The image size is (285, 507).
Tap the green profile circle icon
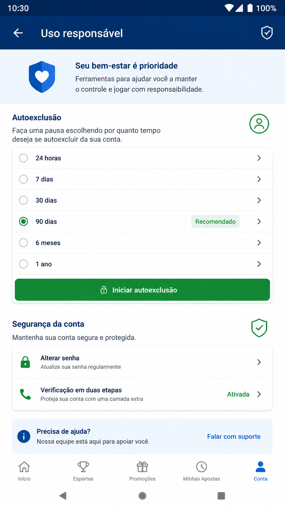point(259,124)
